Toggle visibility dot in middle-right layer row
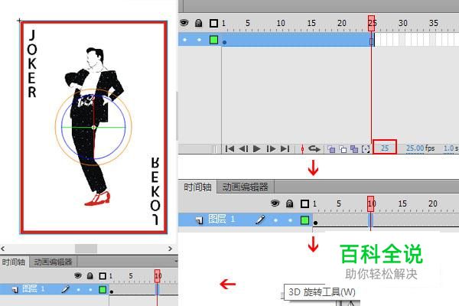The image size is (459, 306). point(275,220)
